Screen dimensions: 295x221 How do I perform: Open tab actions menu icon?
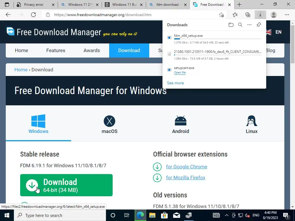(x=7, y=5)
